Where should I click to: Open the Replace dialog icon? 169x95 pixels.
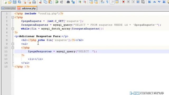coord(73,2)
